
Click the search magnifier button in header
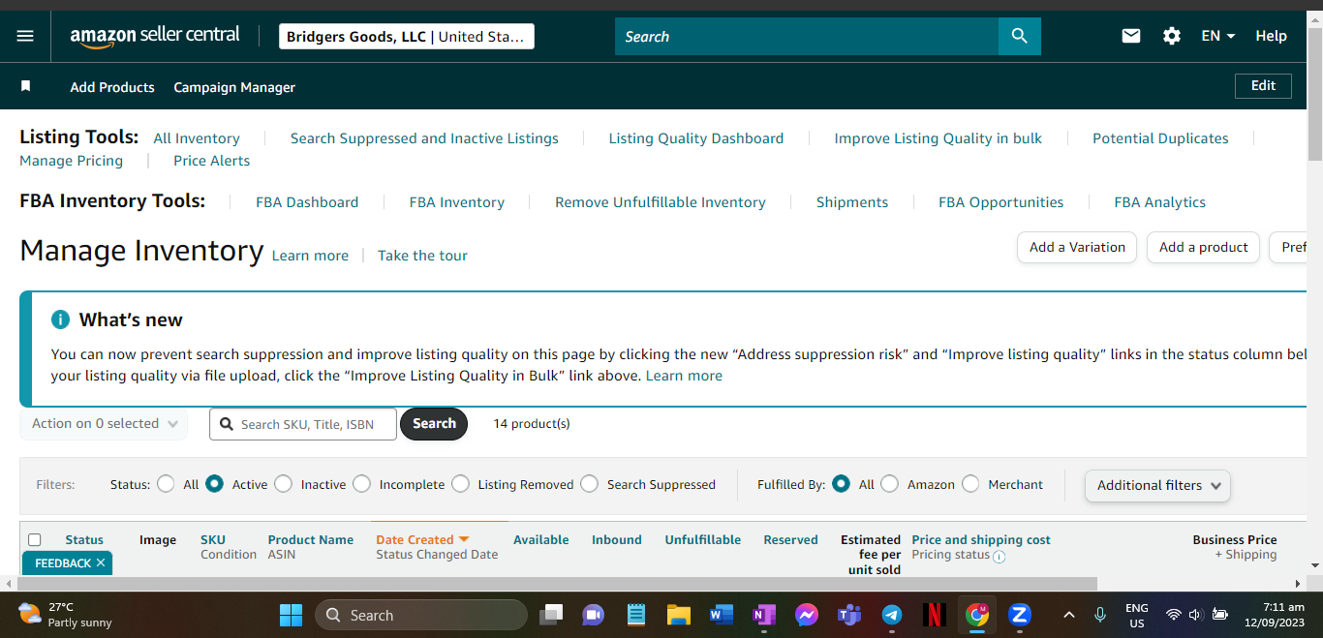click(x=1019, y=36)
